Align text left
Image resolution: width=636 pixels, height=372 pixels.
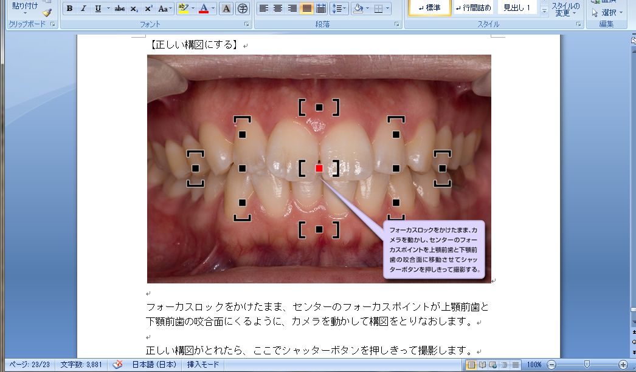point(264,8)
